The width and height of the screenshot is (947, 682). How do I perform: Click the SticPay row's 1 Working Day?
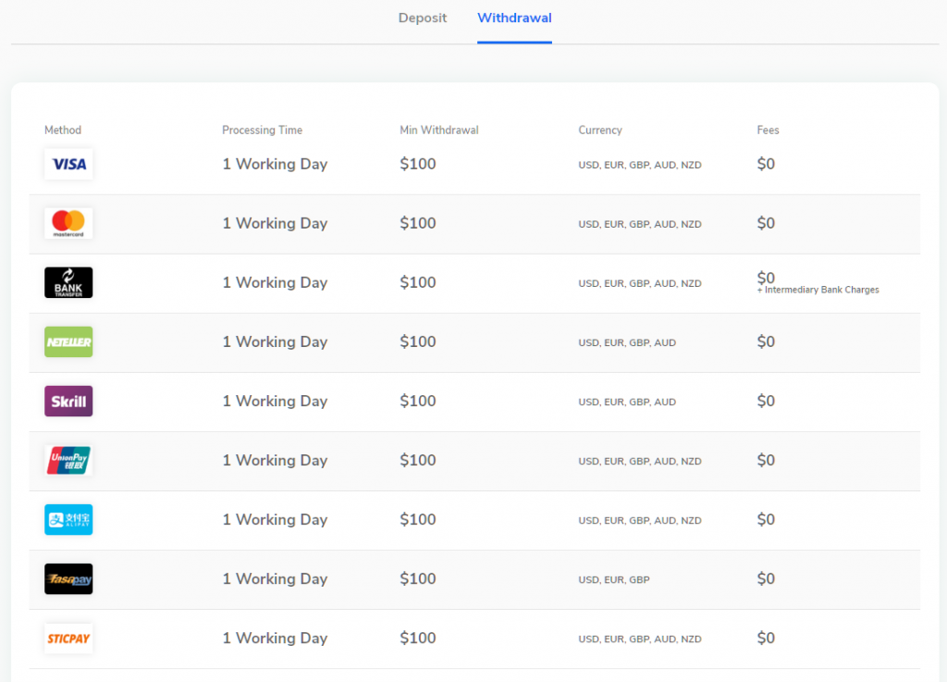point(275,639)
